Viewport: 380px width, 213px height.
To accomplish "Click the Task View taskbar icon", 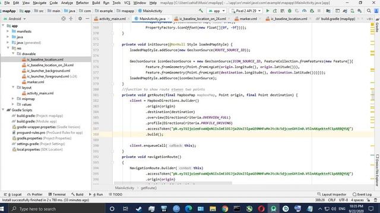I will point(125,209).
